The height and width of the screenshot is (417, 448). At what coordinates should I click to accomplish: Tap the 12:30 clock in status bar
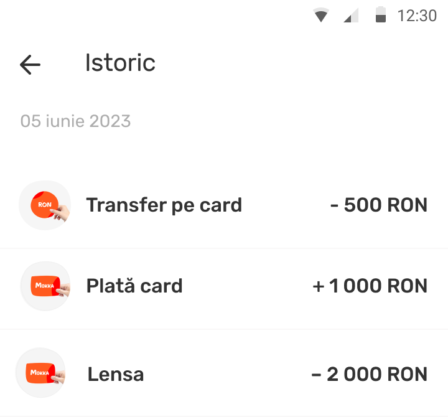[417, 16]
